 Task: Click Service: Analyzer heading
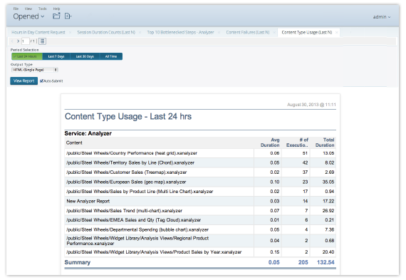coord(88,133)
